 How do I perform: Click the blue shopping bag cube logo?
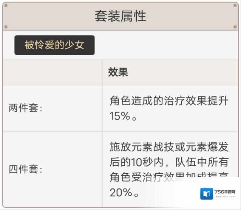(206, 193)
